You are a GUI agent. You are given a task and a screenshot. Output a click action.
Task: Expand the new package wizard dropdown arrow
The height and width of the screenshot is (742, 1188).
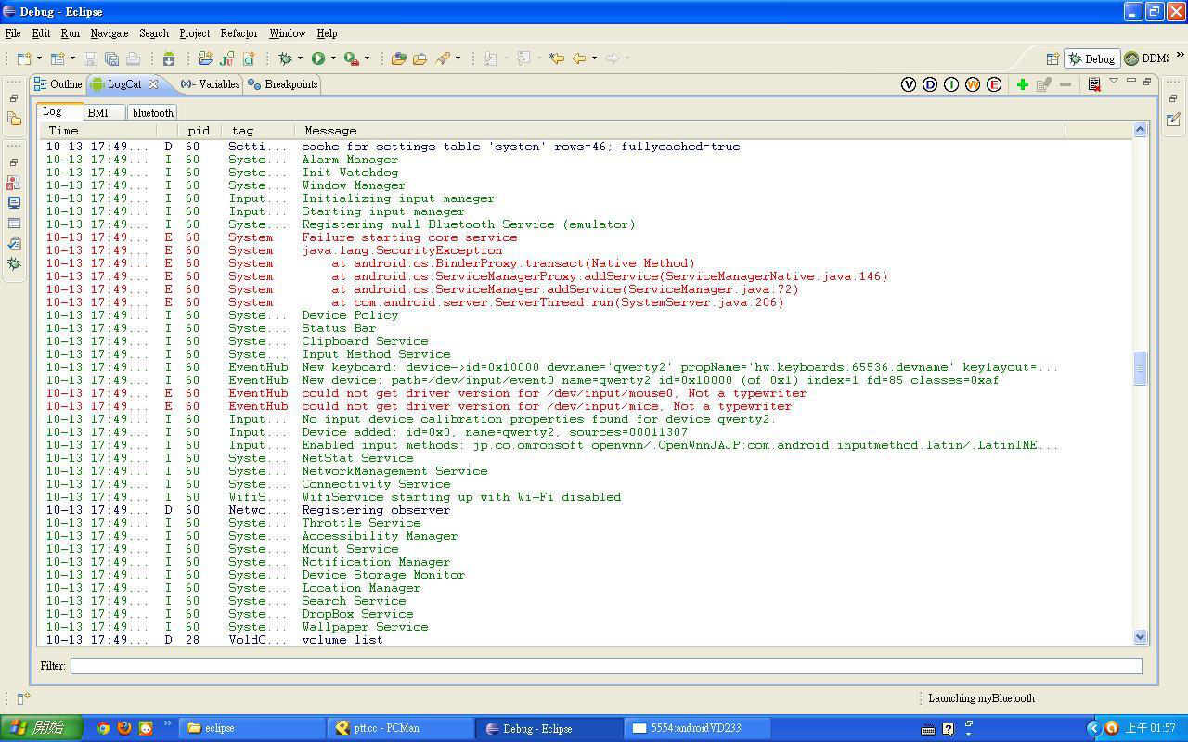pos(73,58)
